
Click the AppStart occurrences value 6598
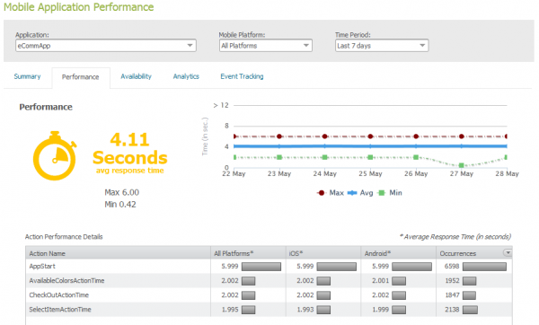452,267
